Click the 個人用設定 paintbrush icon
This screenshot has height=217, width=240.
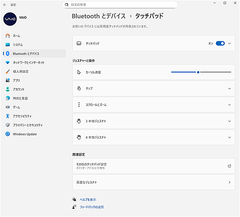7,71
